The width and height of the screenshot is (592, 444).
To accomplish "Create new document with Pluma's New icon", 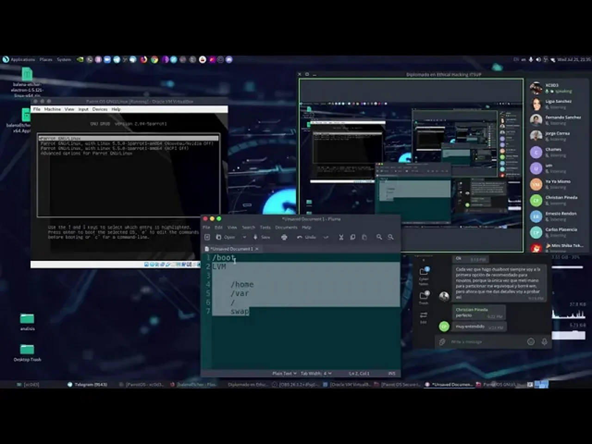I will pyautogui.click(x=207, y=237).
